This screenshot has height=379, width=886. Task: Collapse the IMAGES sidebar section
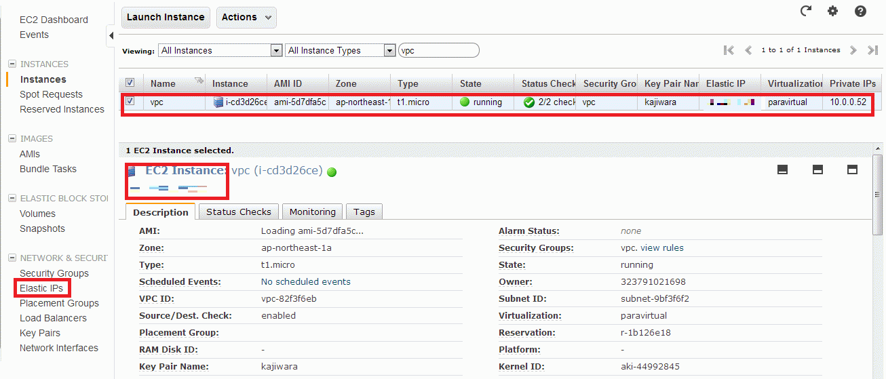click(x=12, y=138)
